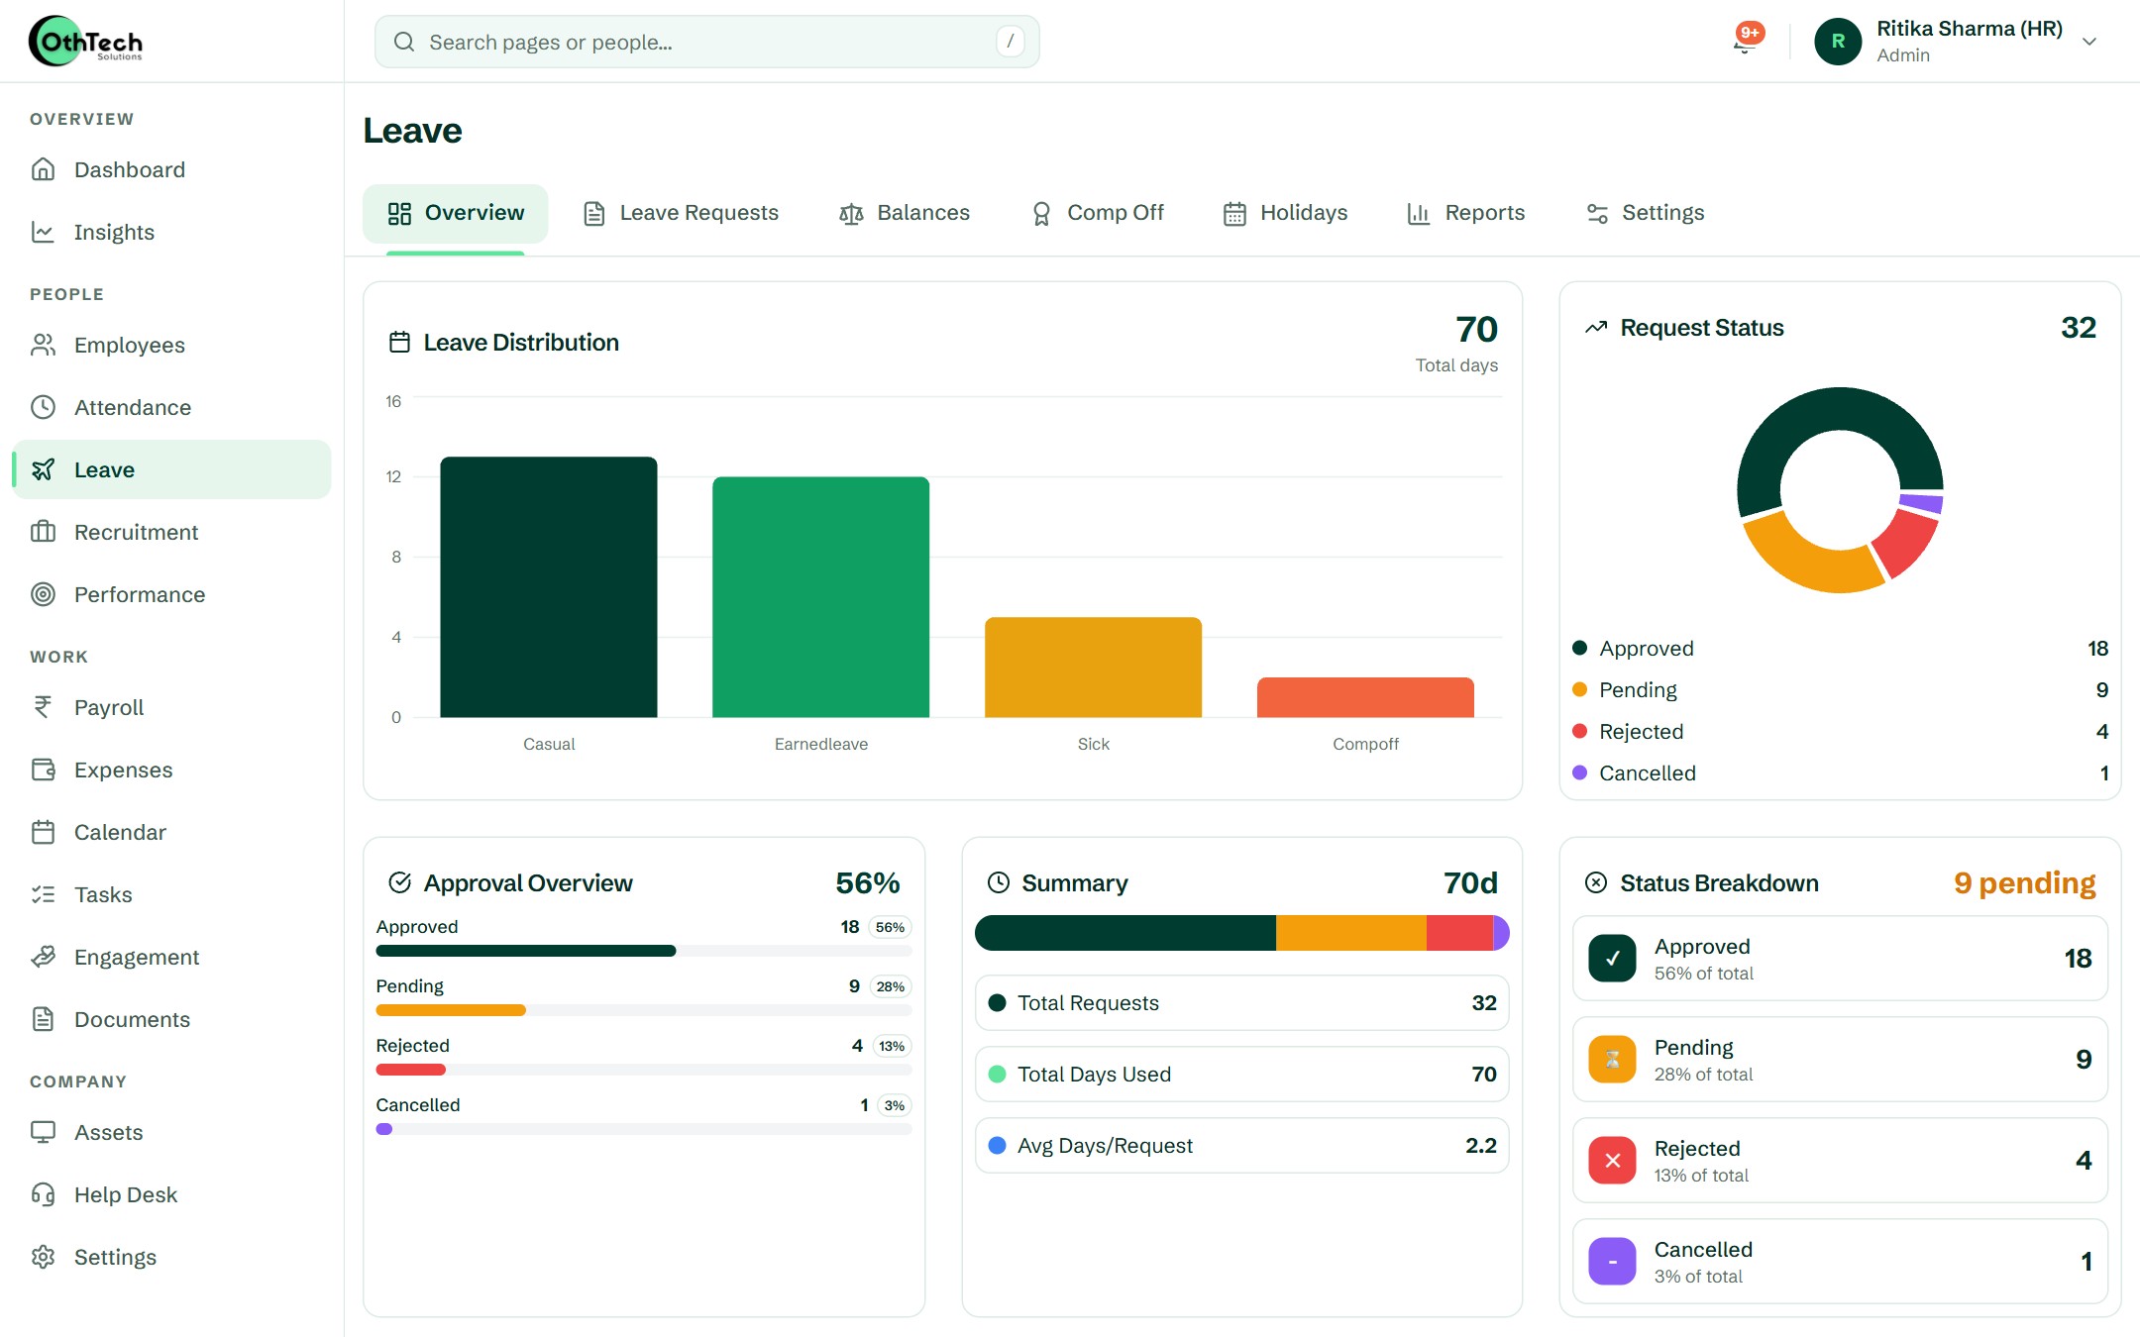Image resolution: width=2140 pixels, height=1337 pixels.
Task: Click the OthTech Solutions logo
Action: [85, 42]
